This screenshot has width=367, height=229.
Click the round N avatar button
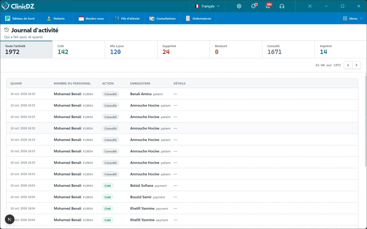(x=10, y=219)
